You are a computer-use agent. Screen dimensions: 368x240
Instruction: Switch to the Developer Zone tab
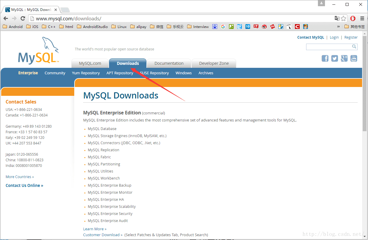(214, 63)
